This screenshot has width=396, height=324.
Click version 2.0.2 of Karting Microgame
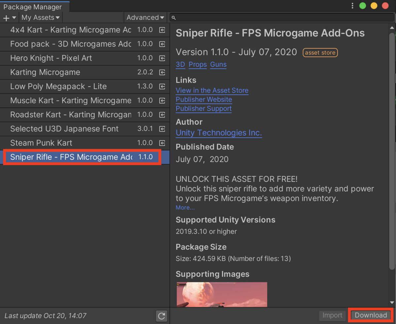point(145,72)
